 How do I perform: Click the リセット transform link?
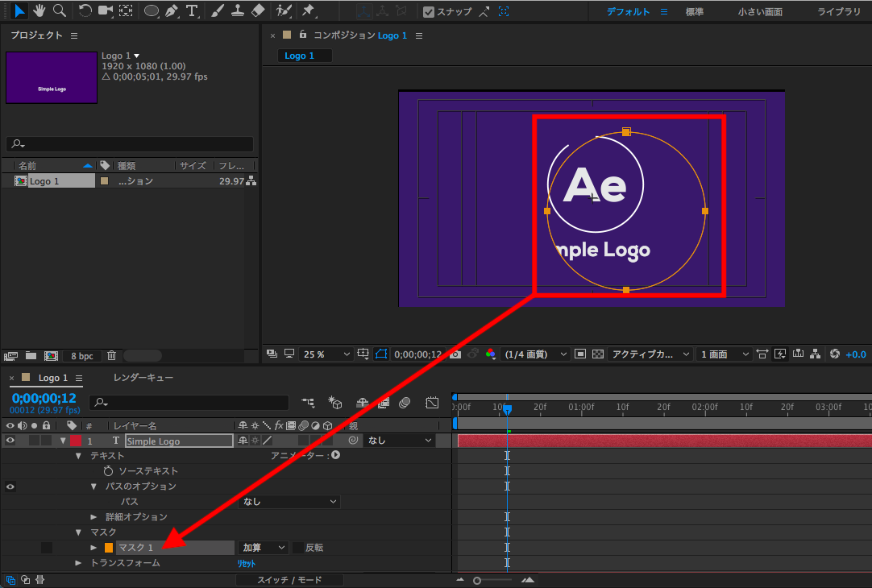click(x=245, y=564)
